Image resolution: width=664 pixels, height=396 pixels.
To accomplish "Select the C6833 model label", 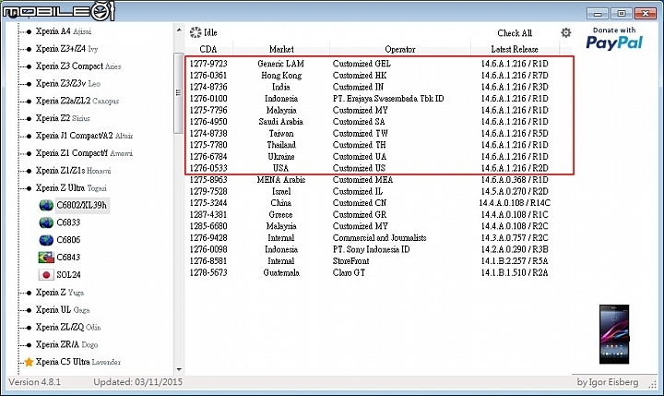I will [x=68, y=222].
